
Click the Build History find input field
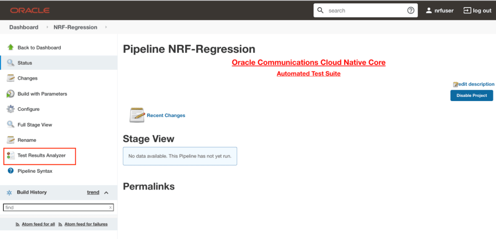pos(56,208)
